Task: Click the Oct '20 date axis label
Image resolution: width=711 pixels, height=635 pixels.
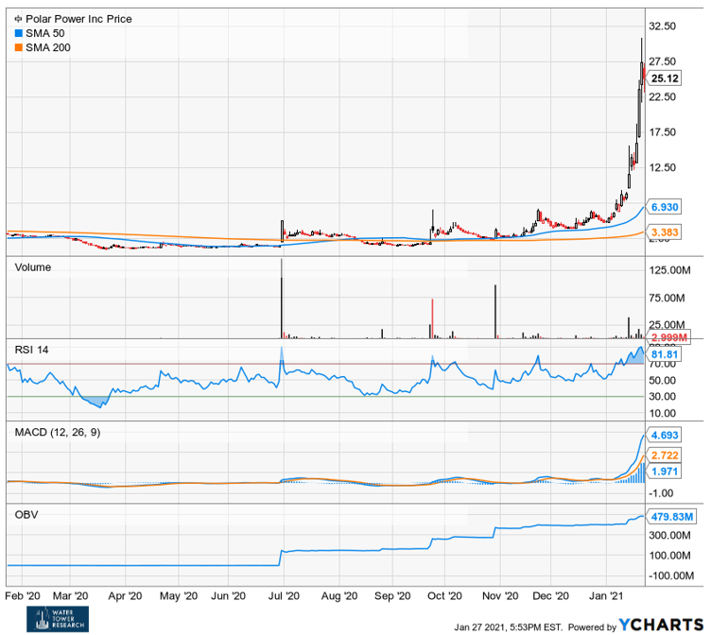Action: (444, 596)
